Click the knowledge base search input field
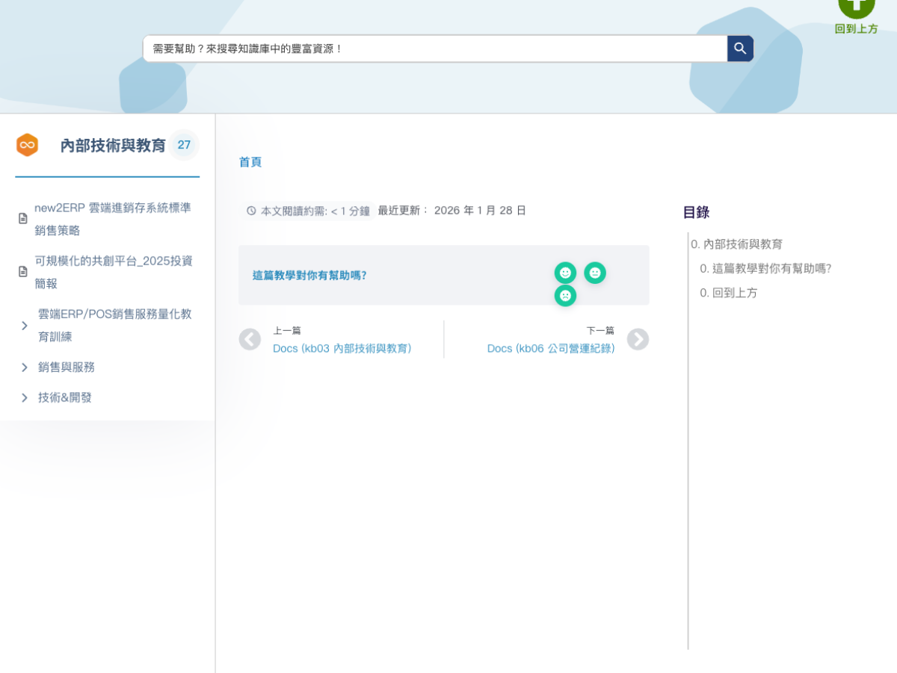 click(x=434, y=49)
